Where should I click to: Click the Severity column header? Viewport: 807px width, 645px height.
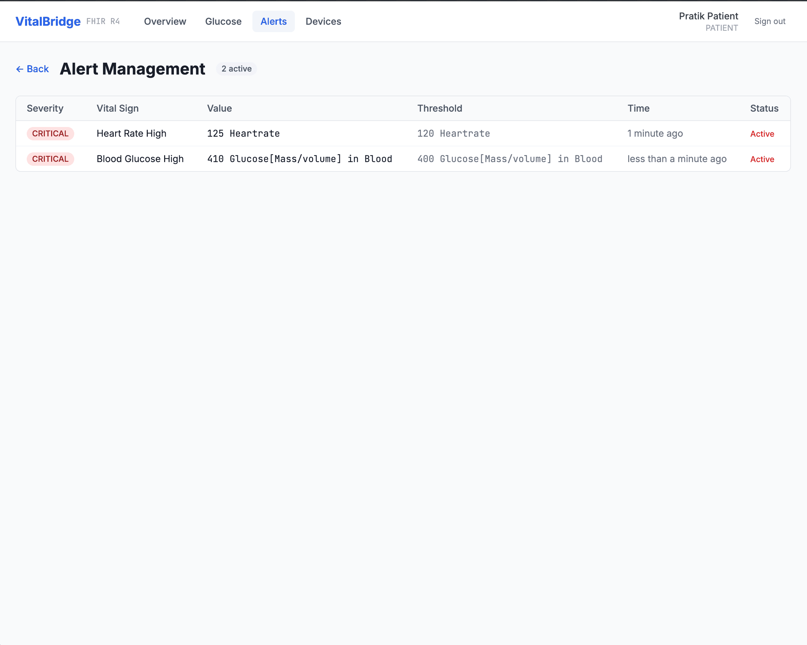45,109
